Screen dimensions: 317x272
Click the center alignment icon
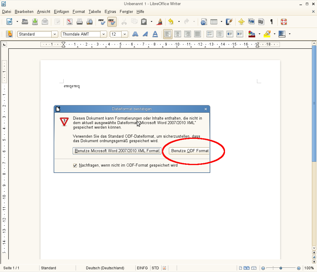pyautogui.click(x=178, y=34)
